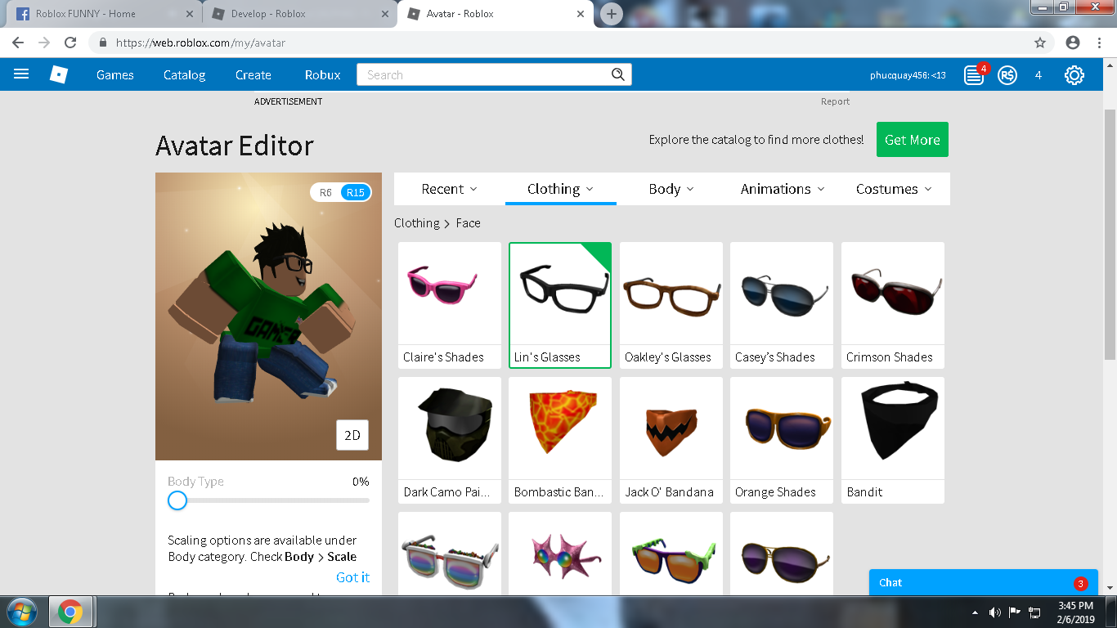Open the notifications stream icon
The width and height of the screenshot is (1117, 628).
(x=974, y=75)
